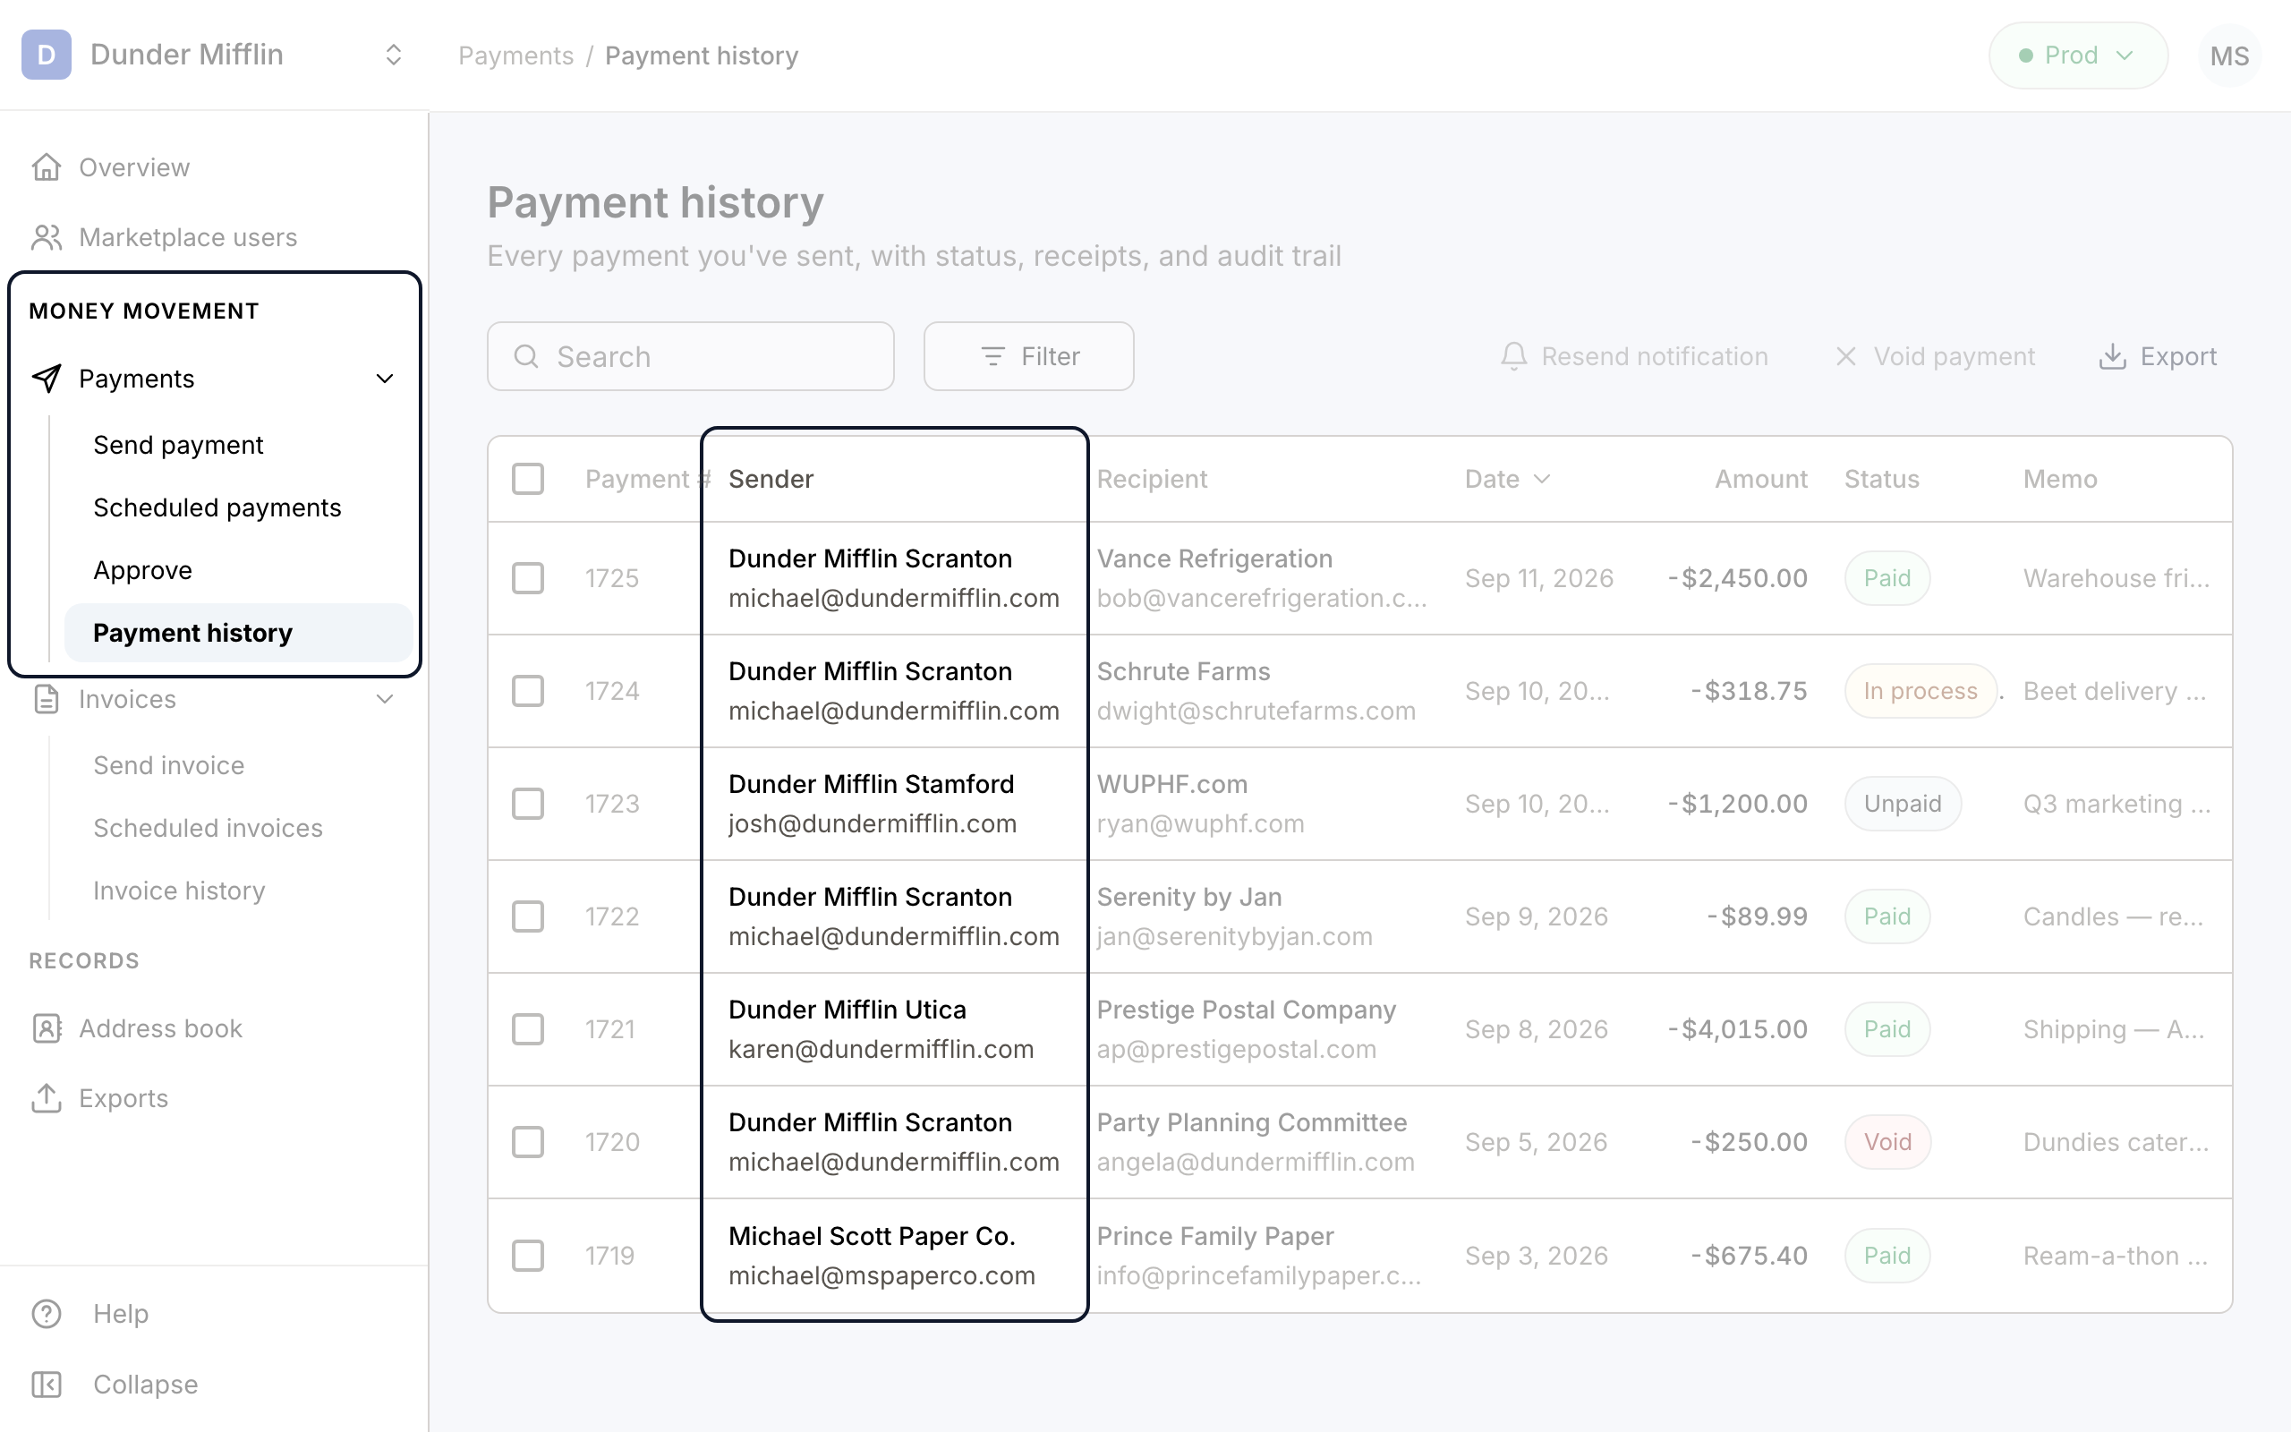2291x1432 pixels.
Task: Click the In process status badge
Action: tap(1920, 690)
